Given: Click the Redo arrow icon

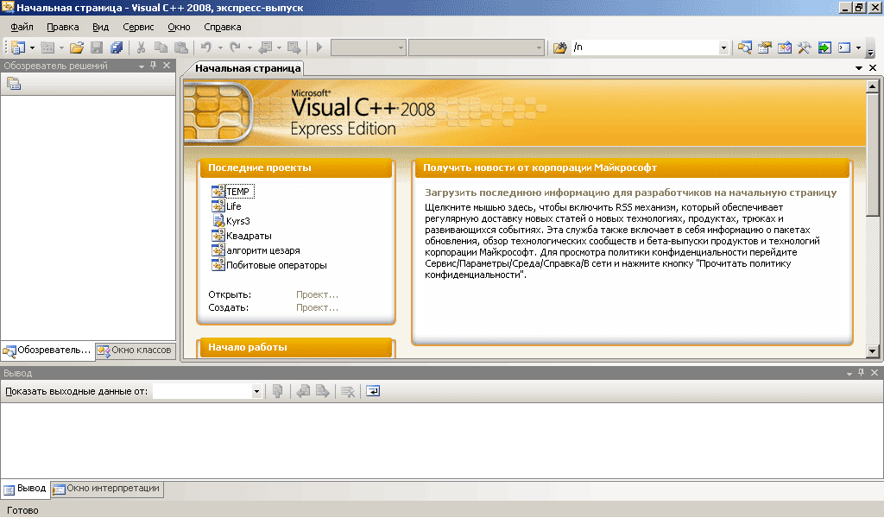Looking at the screenshot, I should 236,47.
